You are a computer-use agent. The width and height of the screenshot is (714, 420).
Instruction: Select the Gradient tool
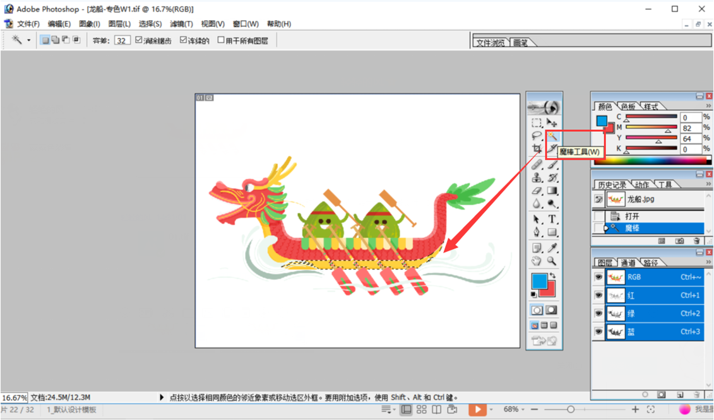(552, 190)
